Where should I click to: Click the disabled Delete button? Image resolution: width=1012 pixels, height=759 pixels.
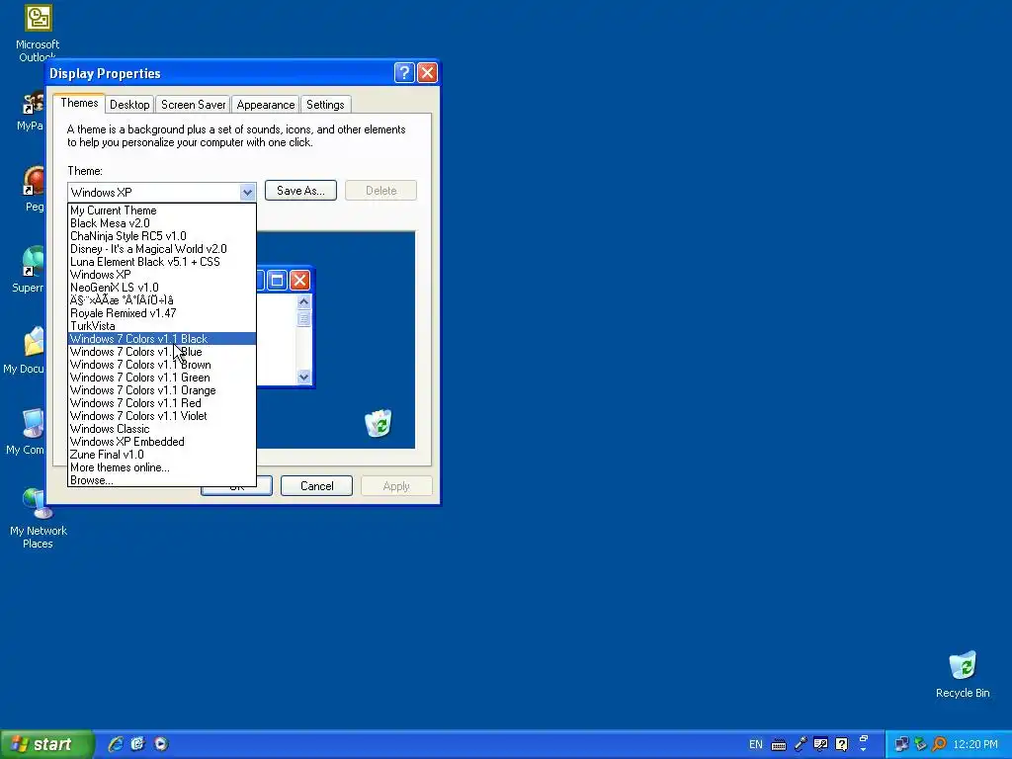tap(380, 191)
